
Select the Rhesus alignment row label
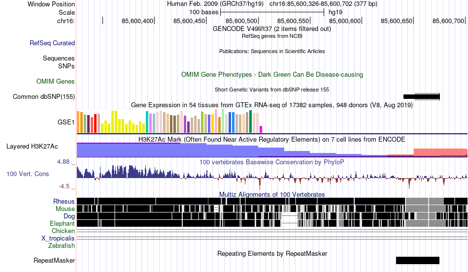(x=64, y=201)
